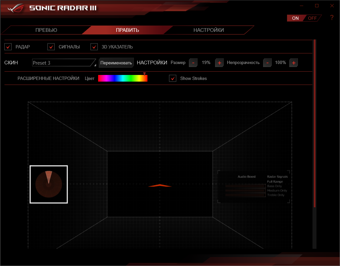This screenshot has width=340, height=266.
Task: Click the Full Range label in preview
Action: pyautogui.click(x=275, y=182)
